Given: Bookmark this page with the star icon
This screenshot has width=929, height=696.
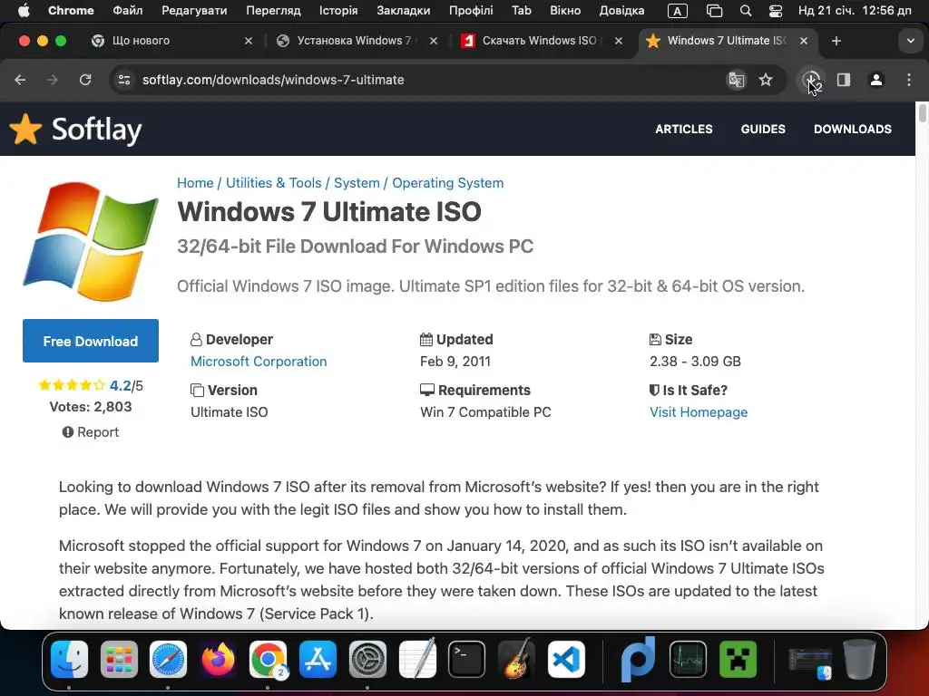Looking at the screenshot, I should click(766, 80).
